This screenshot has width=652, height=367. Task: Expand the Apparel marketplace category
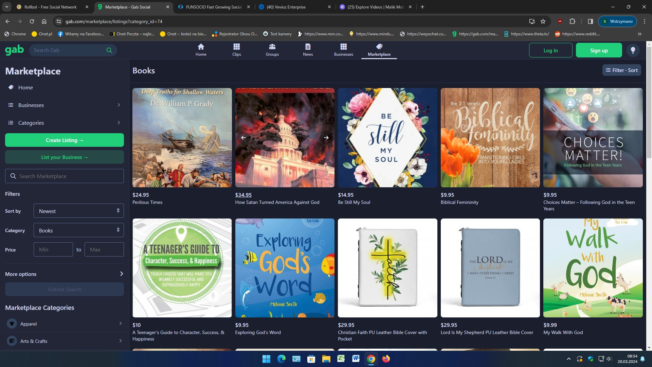pyautogui.click(x=64, y=324)
